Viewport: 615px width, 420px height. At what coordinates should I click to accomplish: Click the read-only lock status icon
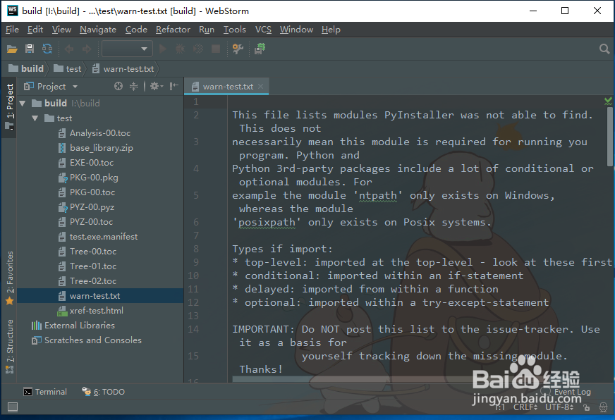(x=586, y=408)
